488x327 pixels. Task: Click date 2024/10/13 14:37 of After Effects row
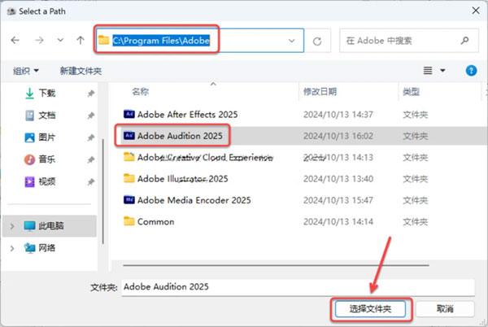(338, 115)
